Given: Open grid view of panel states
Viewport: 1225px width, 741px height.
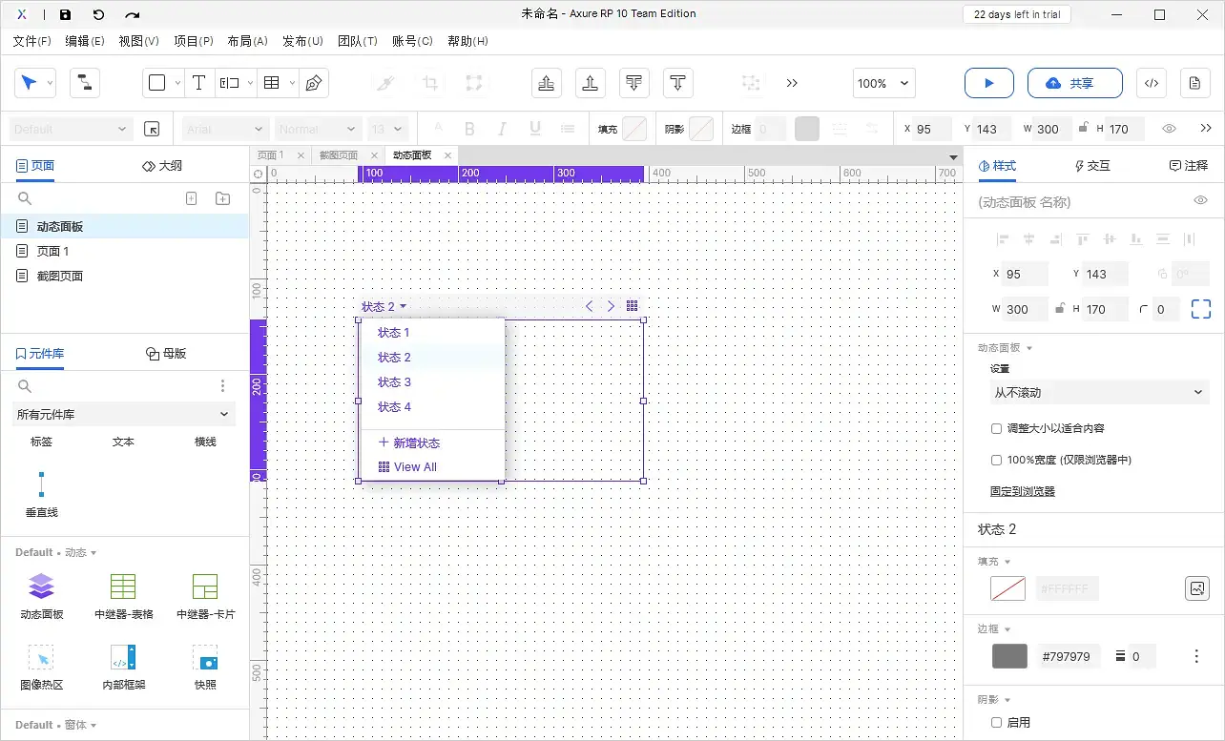Looking at the screenshot, I should (632, 306).
